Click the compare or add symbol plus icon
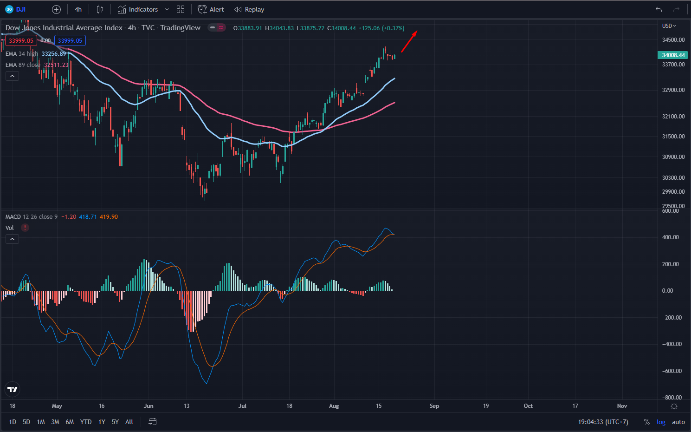This screenshot has height=432, width=691. [56, 9]
